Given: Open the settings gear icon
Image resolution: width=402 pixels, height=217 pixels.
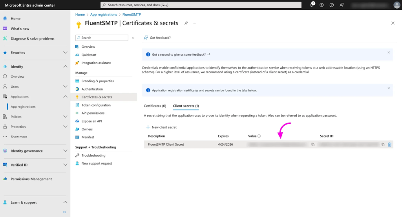Looking at the screenshot, I should click(x=322, y=5).
